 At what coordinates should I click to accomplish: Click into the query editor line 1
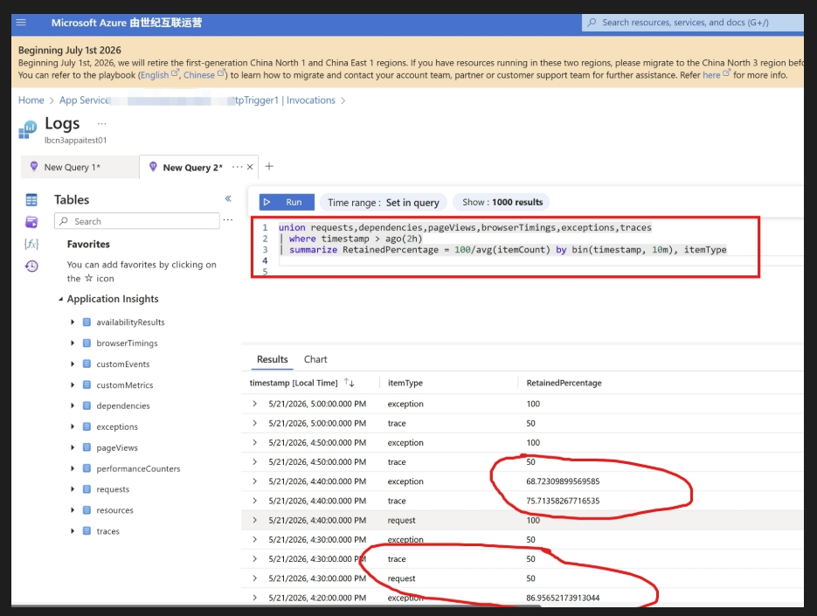[464, 227]
